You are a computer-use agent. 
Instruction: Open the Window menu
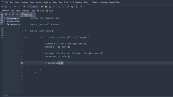pyautogui.click(x=79, y=2)
